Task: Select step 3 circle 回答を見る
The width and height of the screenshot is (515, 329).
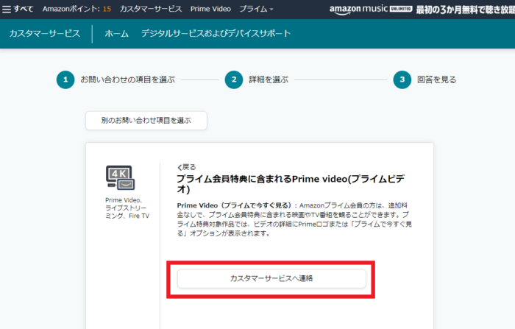Action: 402,79
